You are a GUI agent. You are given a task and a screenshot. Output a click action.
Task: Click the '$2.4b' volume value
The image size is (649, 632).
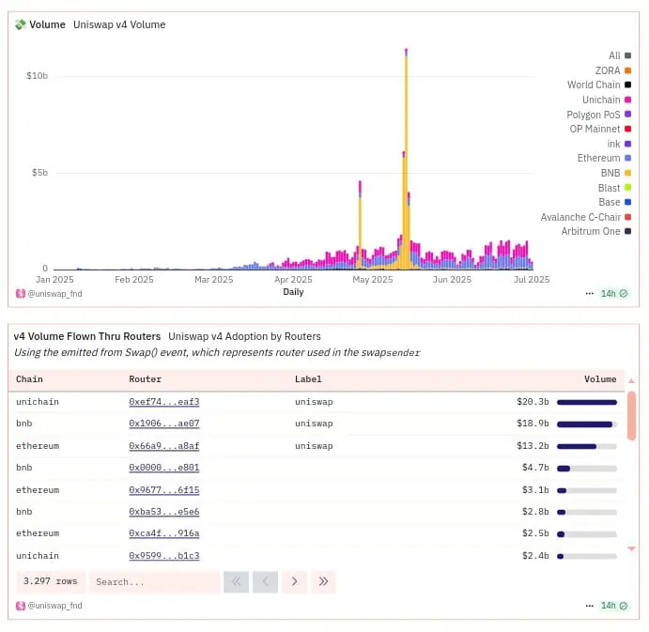coord(535,555)
